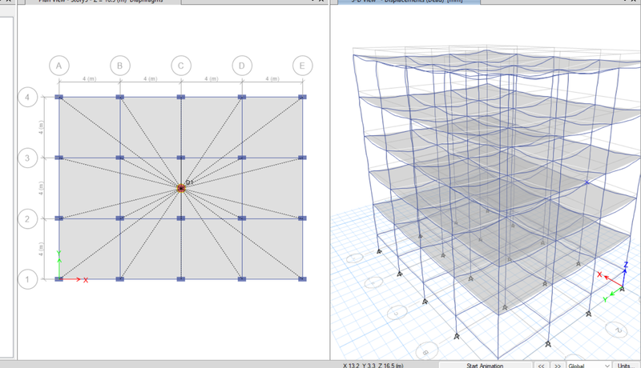Select the column joint at grid A-4
This screenshot has width=641, height=368.
pyautogui.click(x=59, y=97)
